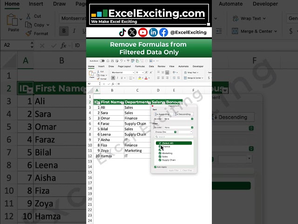Toggle the (Select All) checkbox
The width and height of the screenshot is (298, 224).
pos(160,143)
